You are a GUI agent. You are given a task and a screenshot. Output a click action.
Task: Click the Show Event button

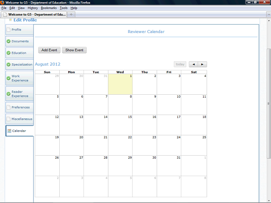(75, 50)
